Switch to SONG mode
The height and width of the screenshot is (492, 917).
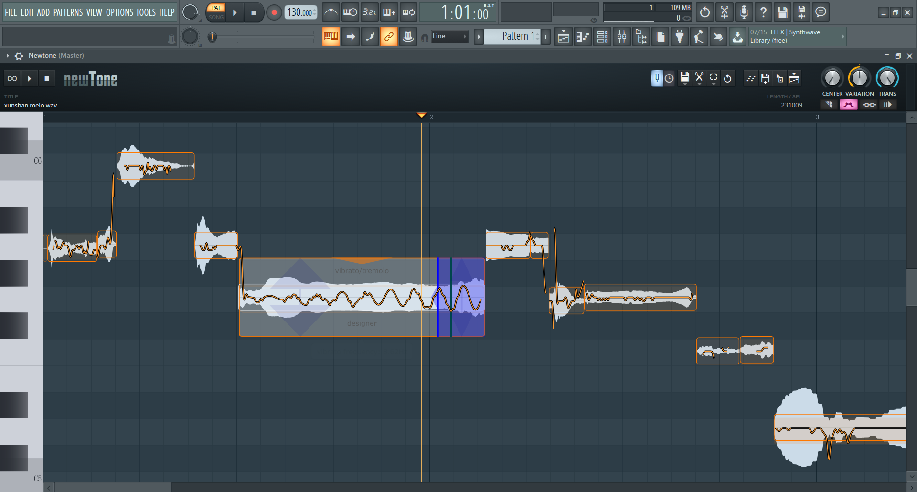click(x=216, y=17)
